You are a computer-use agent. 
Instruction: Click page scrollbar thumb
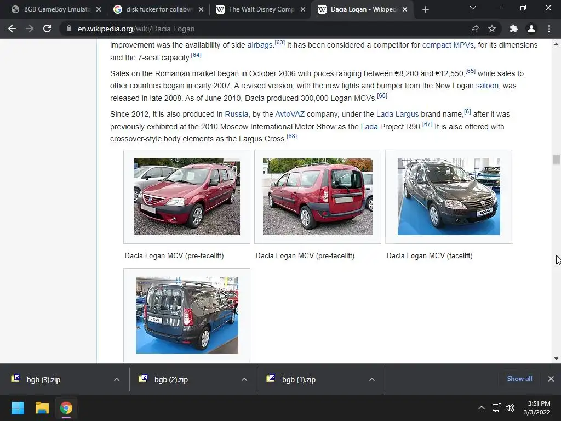tap(556, 160)
